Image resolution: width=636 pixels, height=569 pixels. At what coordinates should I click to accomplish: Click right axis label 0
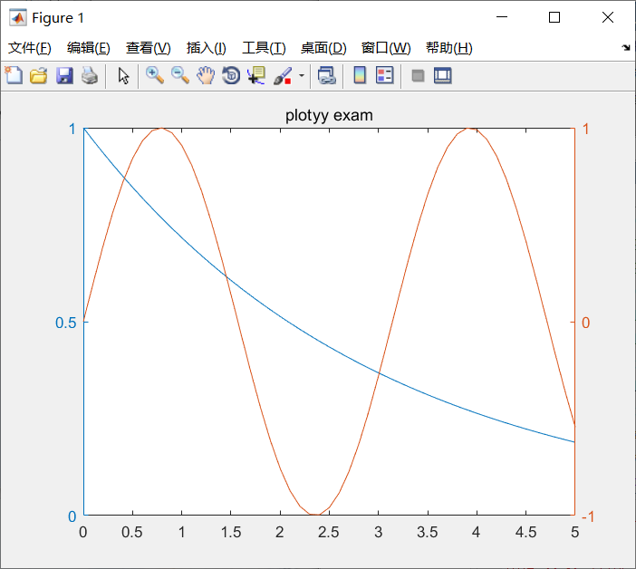pos(585,323)
